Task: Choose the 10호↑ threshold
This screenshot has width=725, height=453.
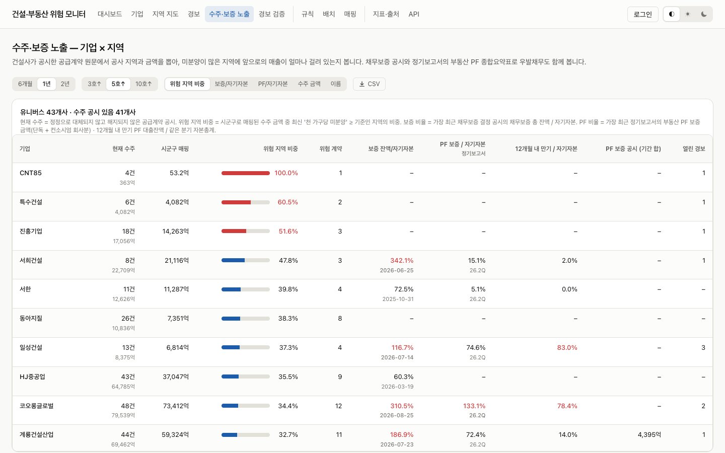Action: 143,84
